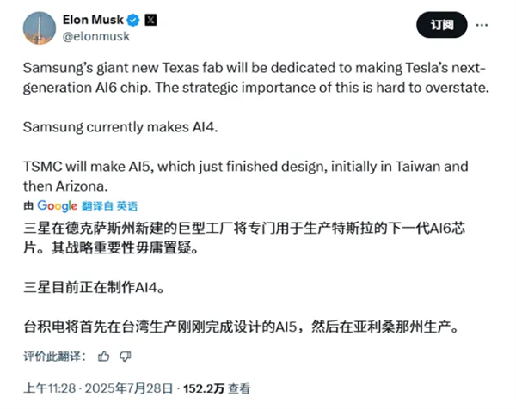The width and height of the screenshot is (516, 409).
Task: Rate the translation with thumbs up
Action: (103, 356)
